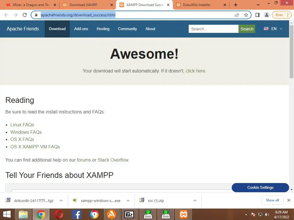The height and width of the screenshot is (220, 294).
Task: Select the XAMPP Download Success tab
Action: [144, 5]
